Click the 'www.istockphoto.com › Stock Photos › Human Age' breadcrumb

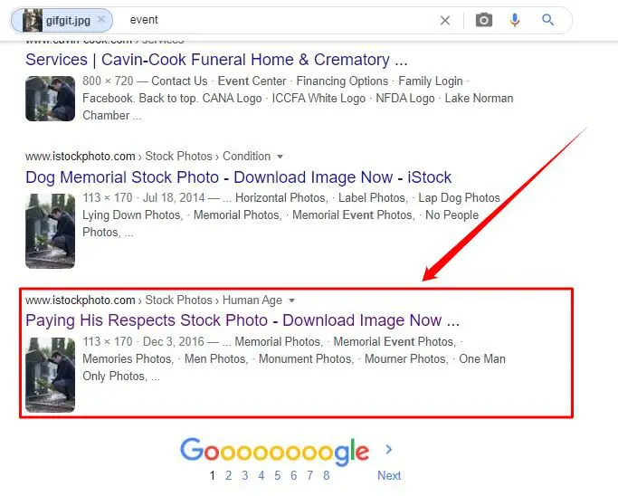[x=154, y=300]
